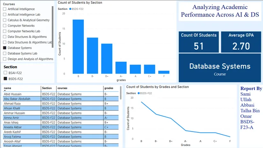Click the Section slicer header

pos(10,67)
